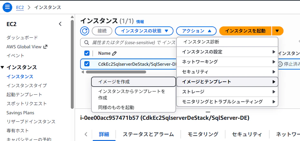300x141 pixels.
Task: Click the refresh instances icon button
Action: (x=85, y=31)
